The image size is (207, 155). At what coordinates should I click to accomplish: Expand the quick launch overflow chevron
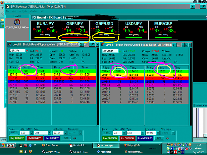pos(35,145)
